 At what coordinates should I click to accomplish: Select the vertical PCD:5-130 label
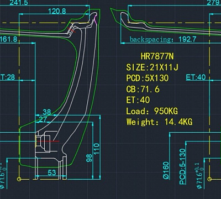tap(182, 166)
